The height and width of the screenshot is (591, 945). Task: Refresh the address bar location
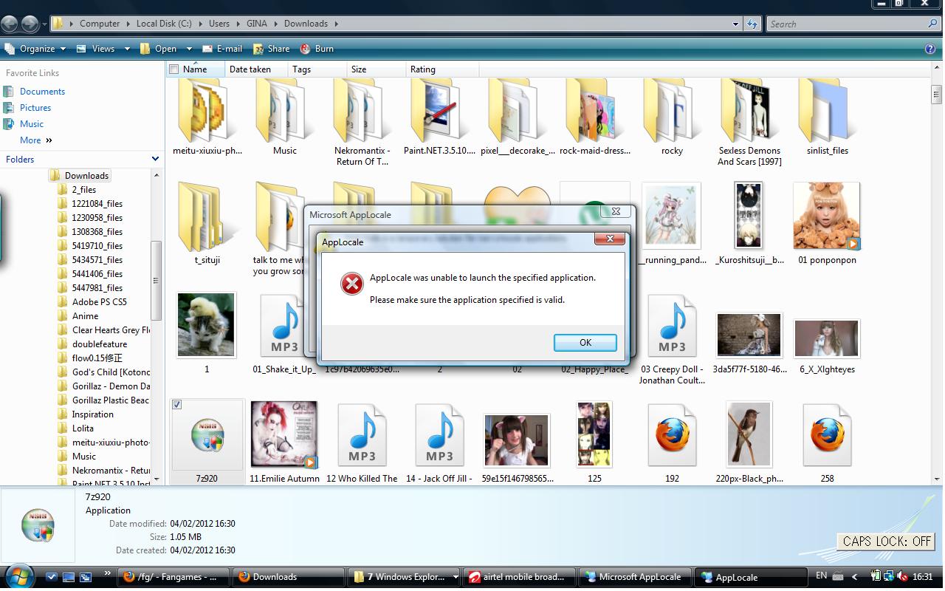(752, 24)
